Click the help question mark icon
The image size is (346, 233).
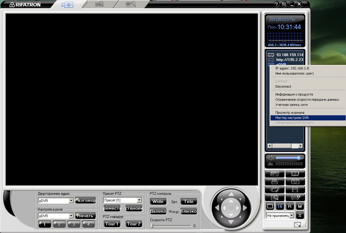276,4
